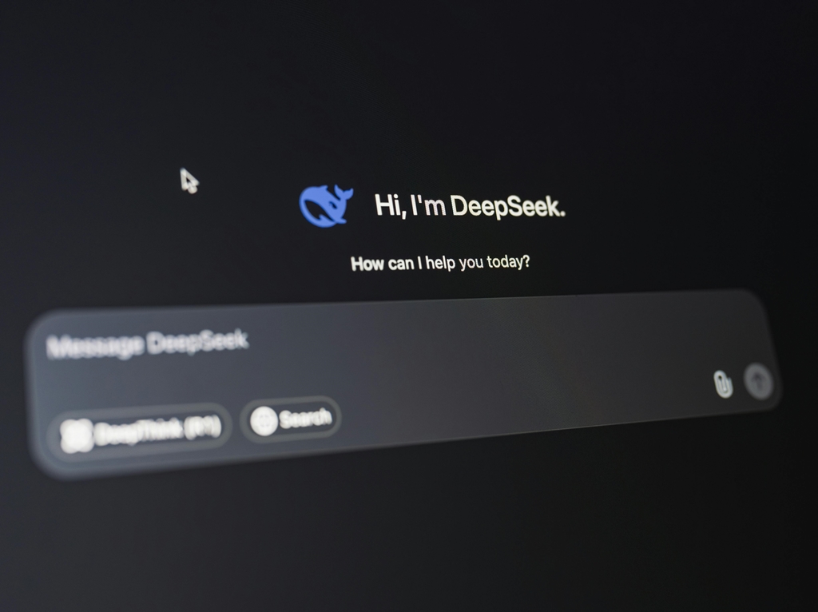Click the "DeepThink (R1)" label text
The image size is (818, 612).
(157, 431)
